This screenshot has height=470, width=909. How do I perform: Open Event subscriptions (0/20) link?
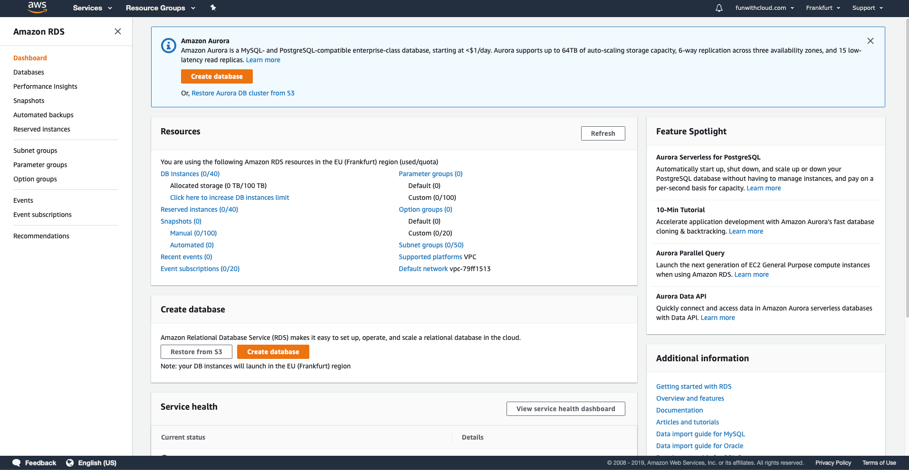pos(200,269)
